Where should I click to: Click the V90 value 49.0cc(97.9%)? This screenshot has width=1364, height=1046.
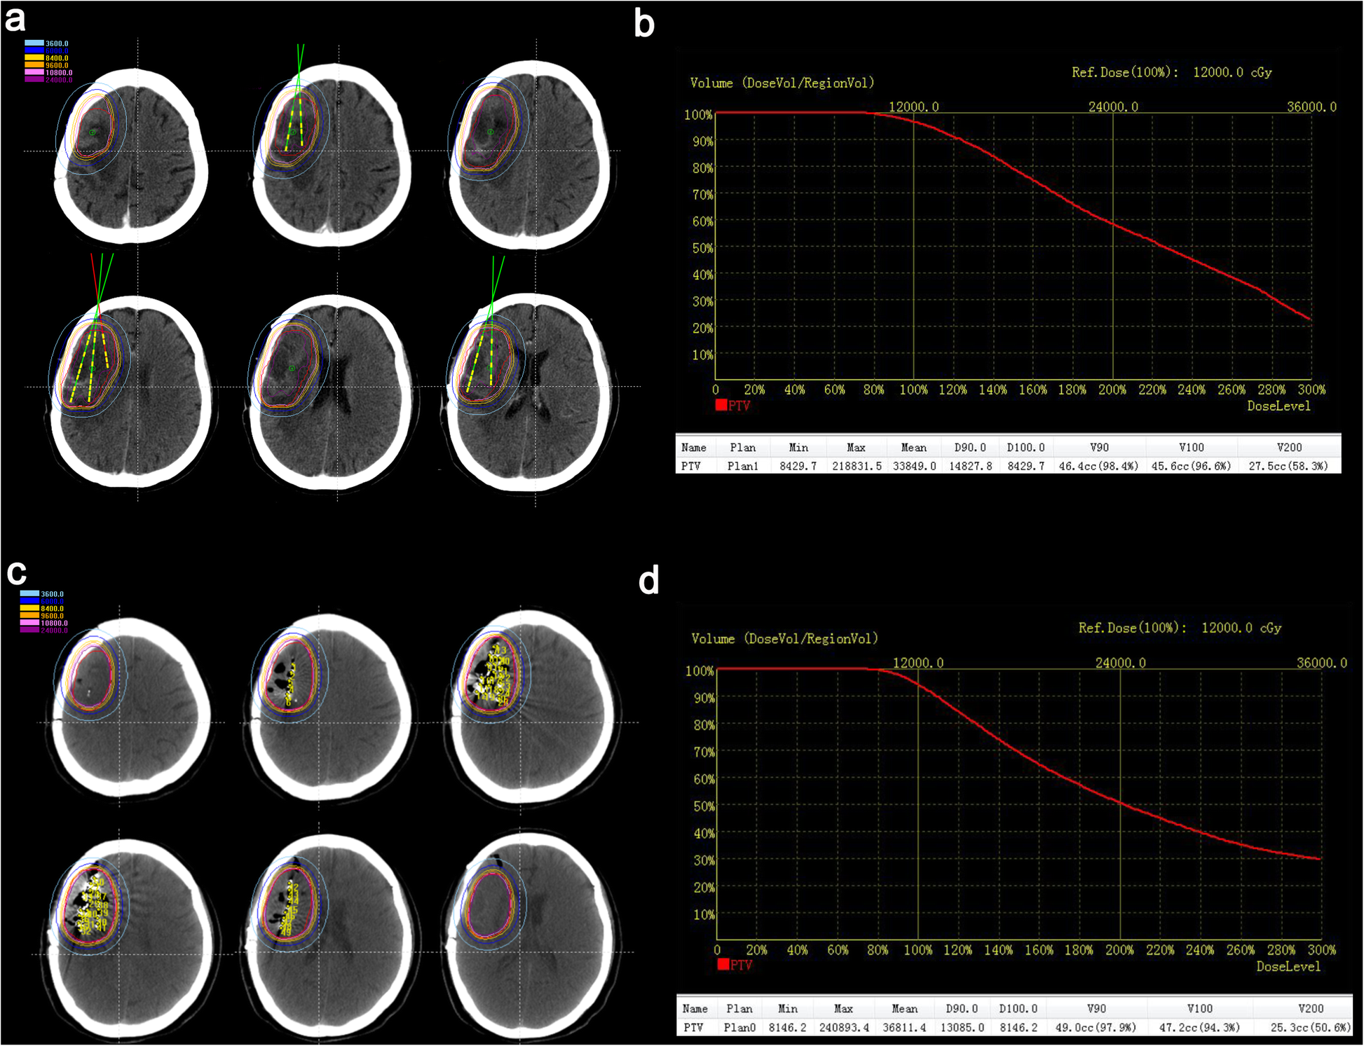click(x=1096, y=1027)
